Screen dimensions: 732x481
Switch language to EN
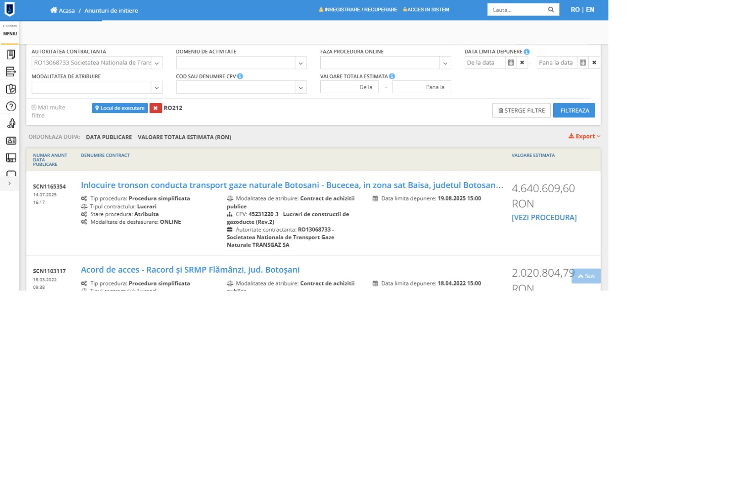point(590,10)
